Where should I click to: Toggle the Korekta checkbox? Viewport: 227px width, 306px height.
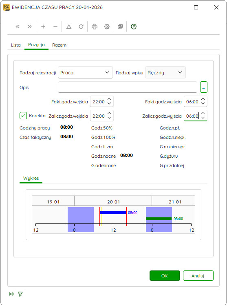(23, 116)
